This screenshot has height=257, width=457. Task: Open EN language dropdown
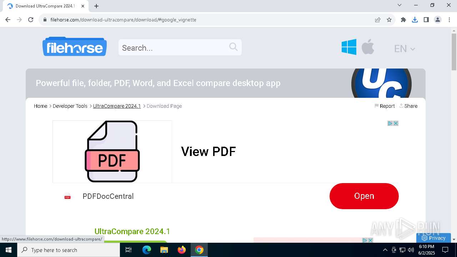(x=405, y=49)
